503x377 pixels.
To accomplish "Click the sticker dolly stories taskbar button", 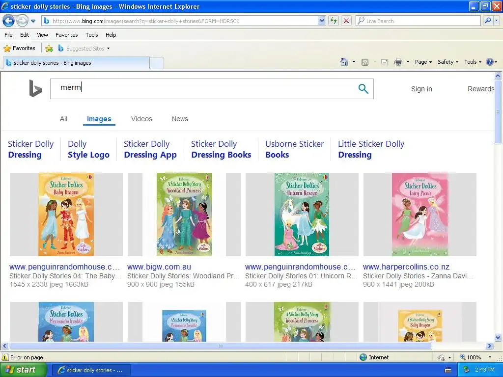I will [x=91, y=370].
